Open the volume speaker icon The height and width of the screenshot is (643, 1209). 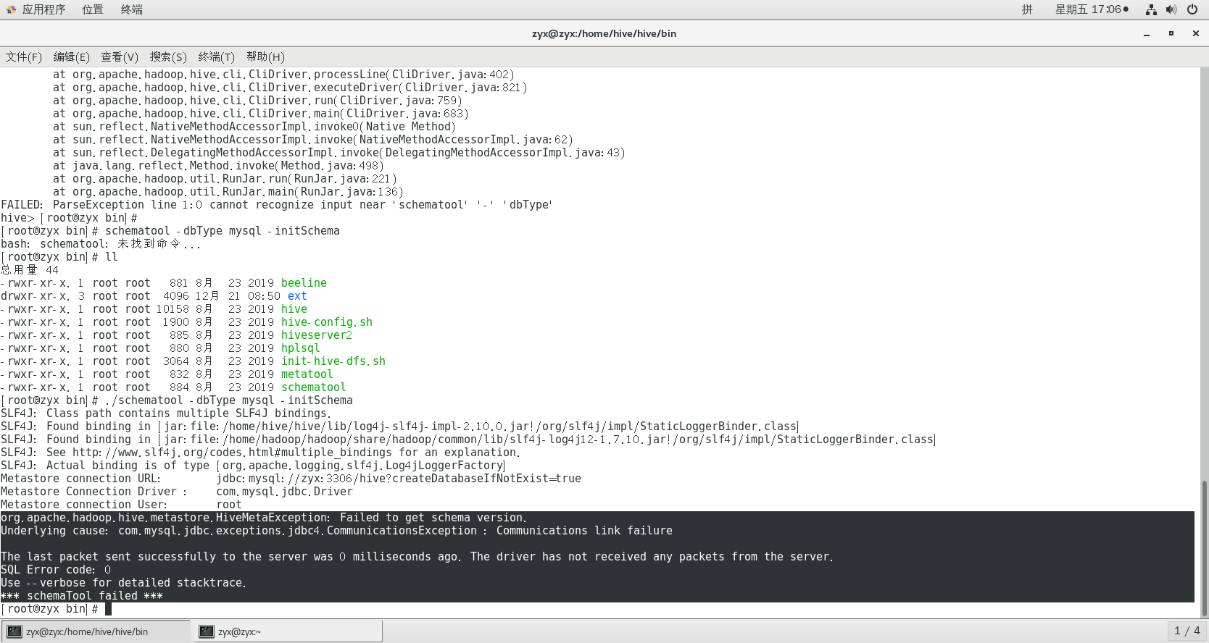point(1171,9)
